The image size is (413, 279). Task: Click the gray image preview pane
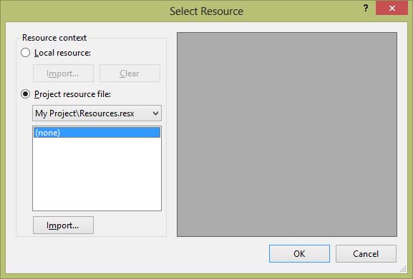[x=287, y=134]
